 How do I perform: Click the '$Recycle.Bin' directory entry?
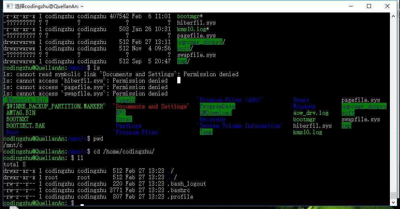point(26,100)
